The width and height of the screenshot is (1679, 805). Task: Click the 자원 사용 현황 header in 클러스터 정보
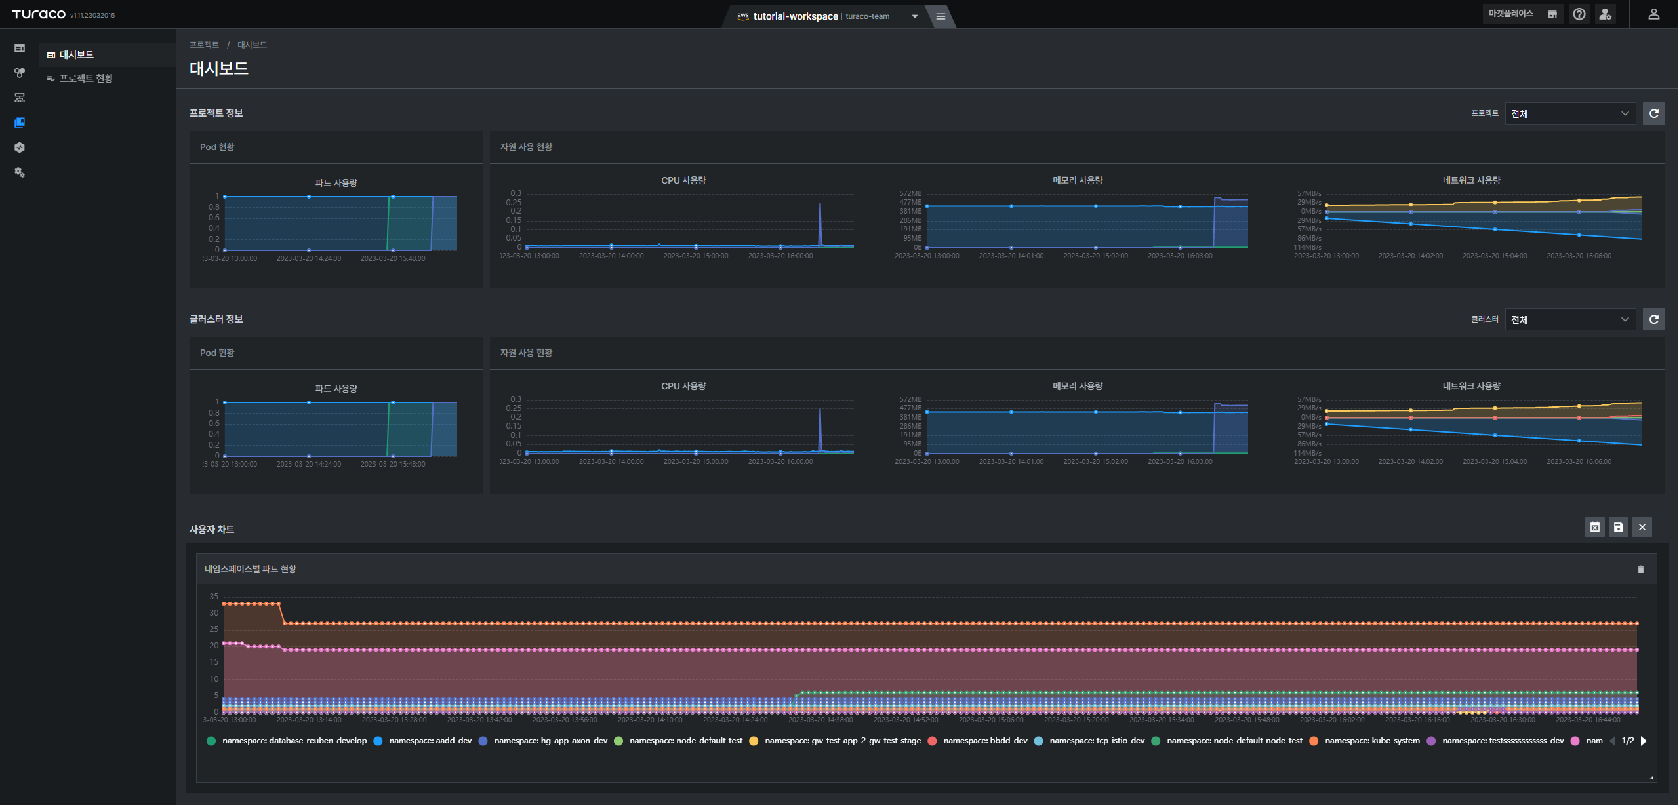coord(526,353)
